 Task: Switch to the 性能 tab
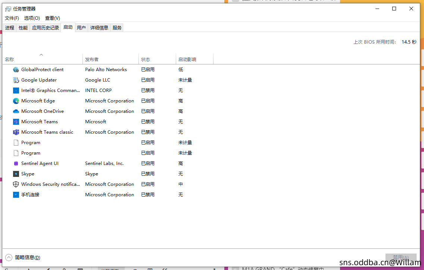click(23, 28)
